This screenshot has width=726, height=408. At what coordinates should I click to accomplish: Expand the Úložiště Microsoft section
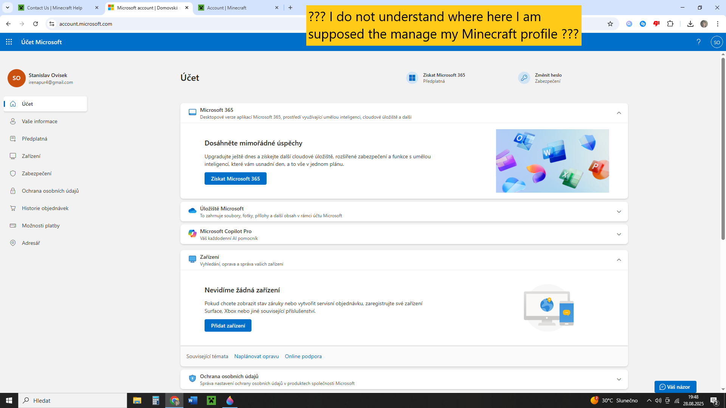click(x=619, y=212)
